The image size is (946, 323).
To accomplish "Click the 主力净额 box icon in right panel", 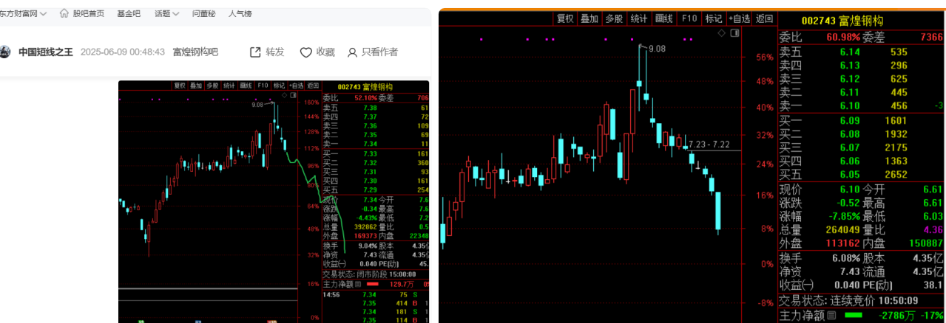I will 833,316.
